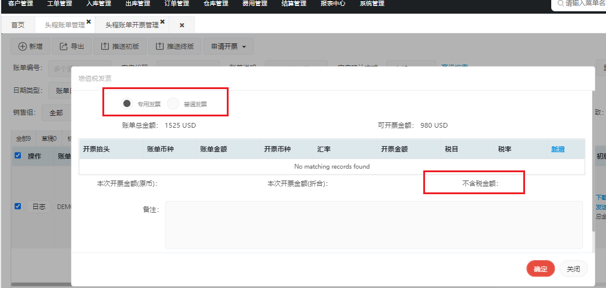Viewport: 606px width, 288px height.
Task: Open the 结算管理 menu
Action: tap(293, 4)
